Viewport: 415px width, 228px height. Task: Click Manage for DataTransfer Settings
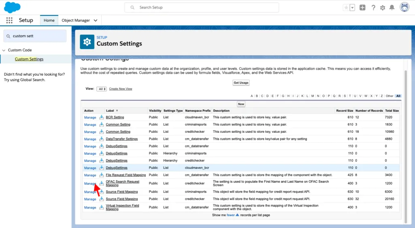(90, 139)
